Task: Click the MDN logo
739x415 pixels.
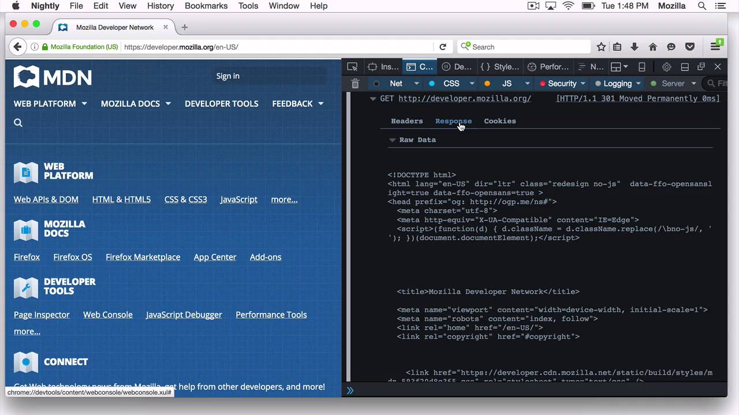Action: tap(53, 77)
